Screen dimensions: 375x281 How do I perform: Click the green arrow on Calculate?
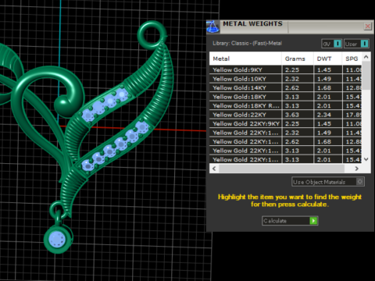pyautogui.click(x=313, y=221)
